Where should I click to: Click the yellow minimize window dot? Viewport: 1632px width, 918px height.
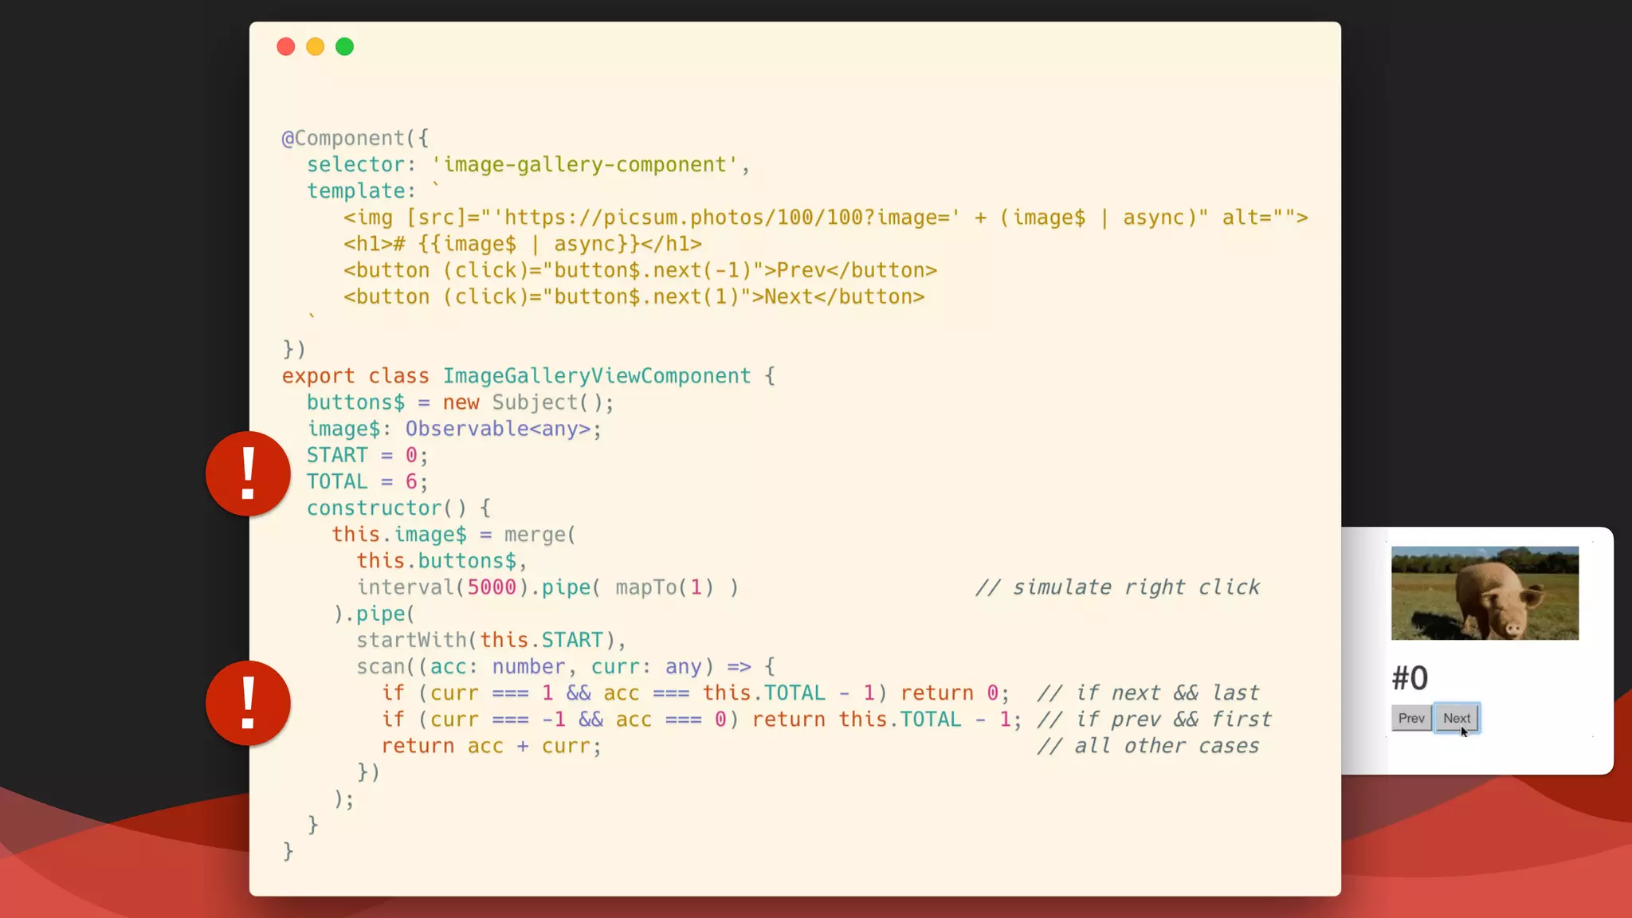(316, 47)
